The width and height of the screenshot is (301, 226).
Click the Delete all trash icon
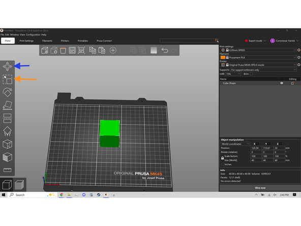(x=63, y=50)
